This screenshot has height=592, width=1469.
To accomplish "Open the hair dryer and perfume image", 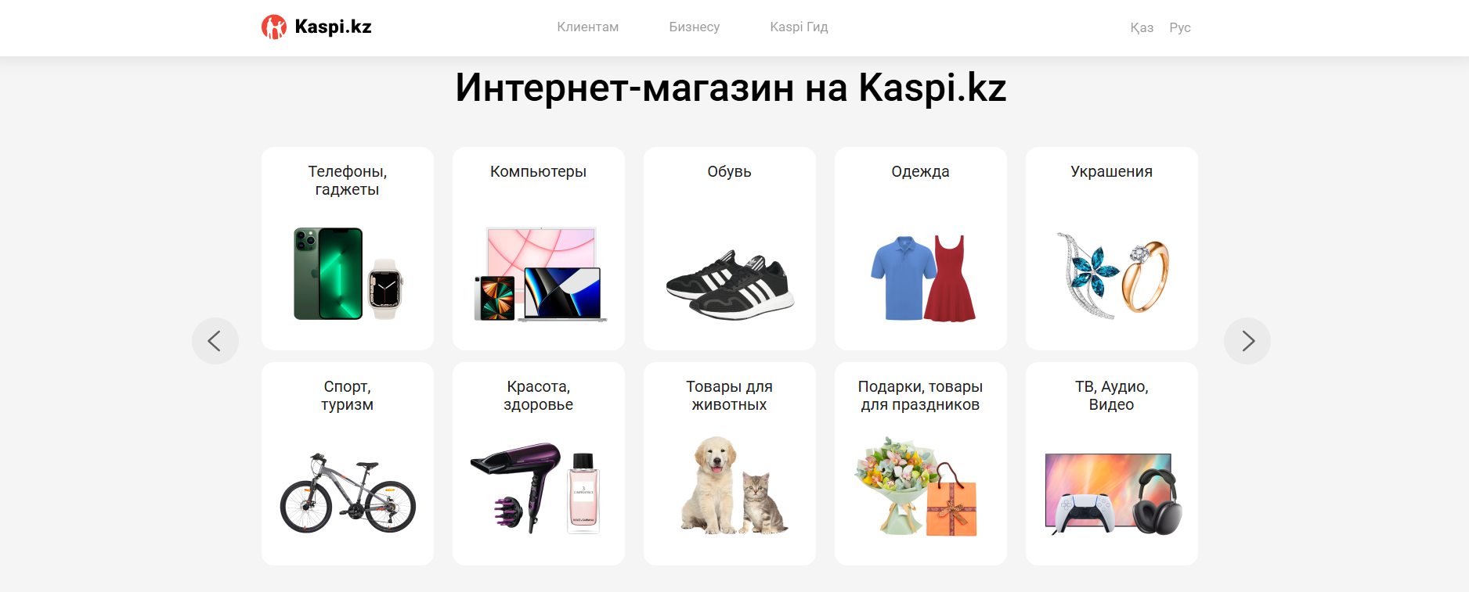I will click(536, 489).
